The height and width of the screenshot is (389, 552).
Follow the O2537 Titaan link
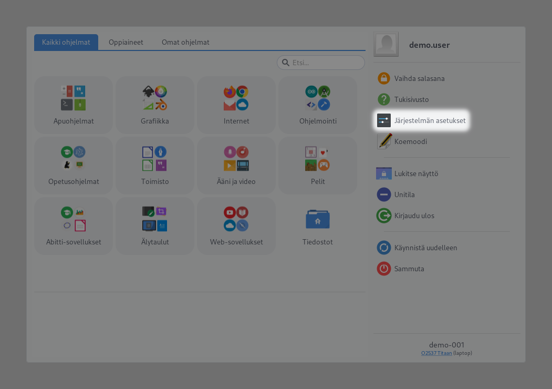click(x=436, y=353)
